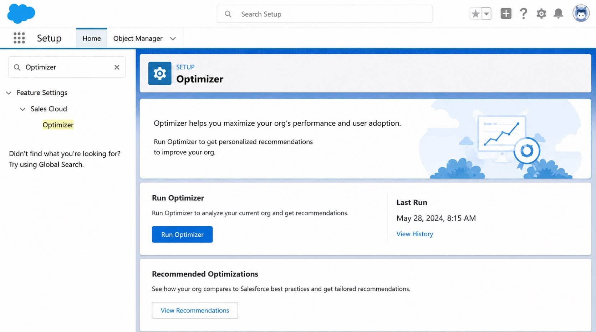
Task: Open the Object Manager tab
Action: [138, 38]
